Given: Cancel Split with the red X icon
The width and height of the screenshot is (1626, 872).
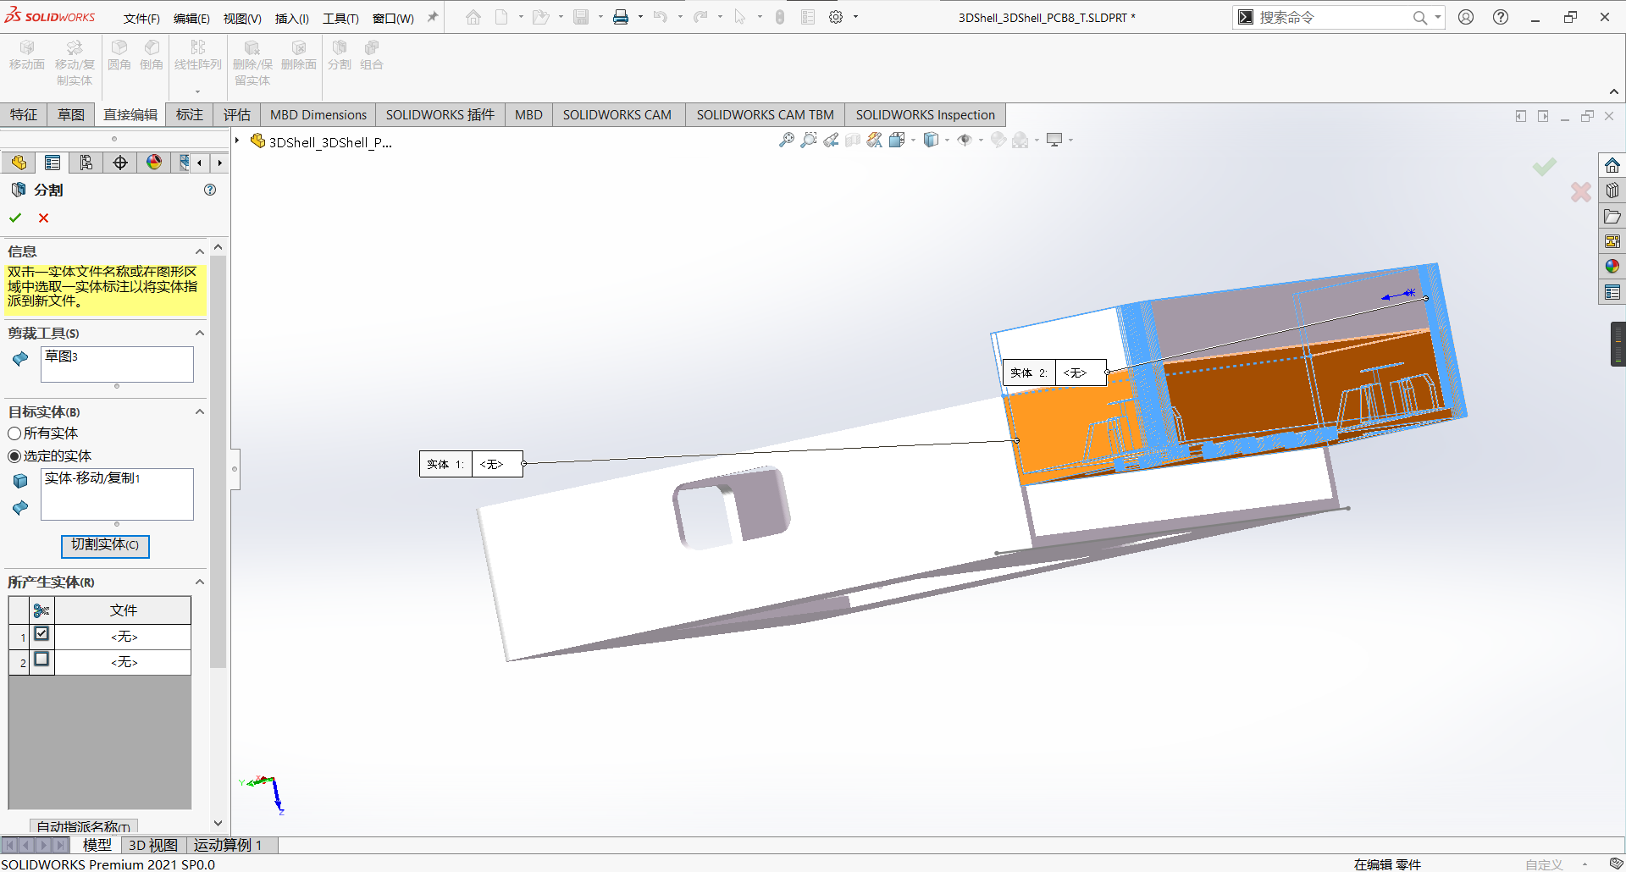Looking at the screenshot, I should pos(43,218).
